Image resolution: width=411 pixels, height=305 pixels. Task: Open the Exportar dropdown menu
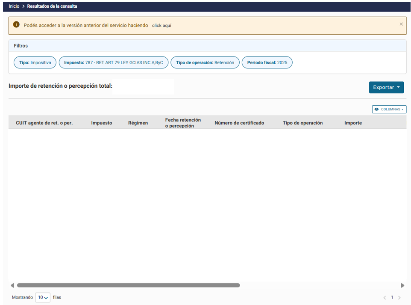click(x=386, y=87)
